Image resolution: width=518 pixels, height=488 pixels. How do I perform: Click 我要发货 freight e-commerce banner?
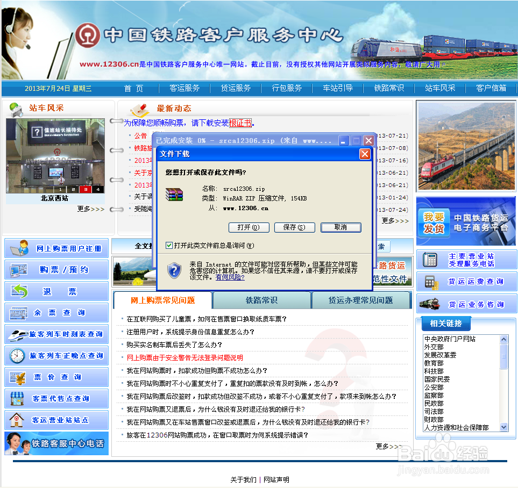466,221
